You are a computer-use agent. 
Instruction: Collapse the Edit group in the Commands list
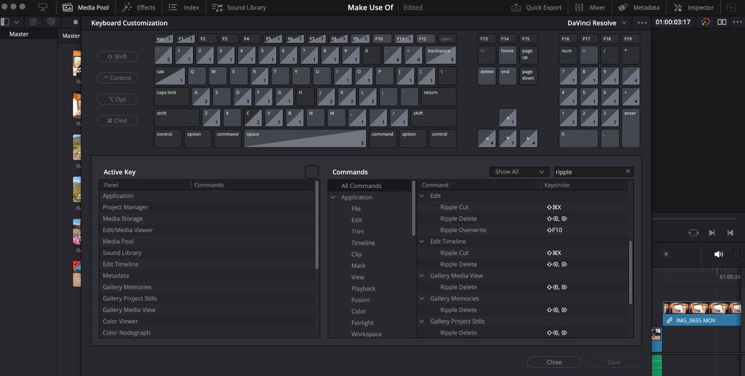(x=421, y=195)
